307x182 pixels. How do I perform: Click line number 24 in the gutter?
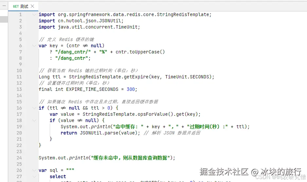coord(19,158)
